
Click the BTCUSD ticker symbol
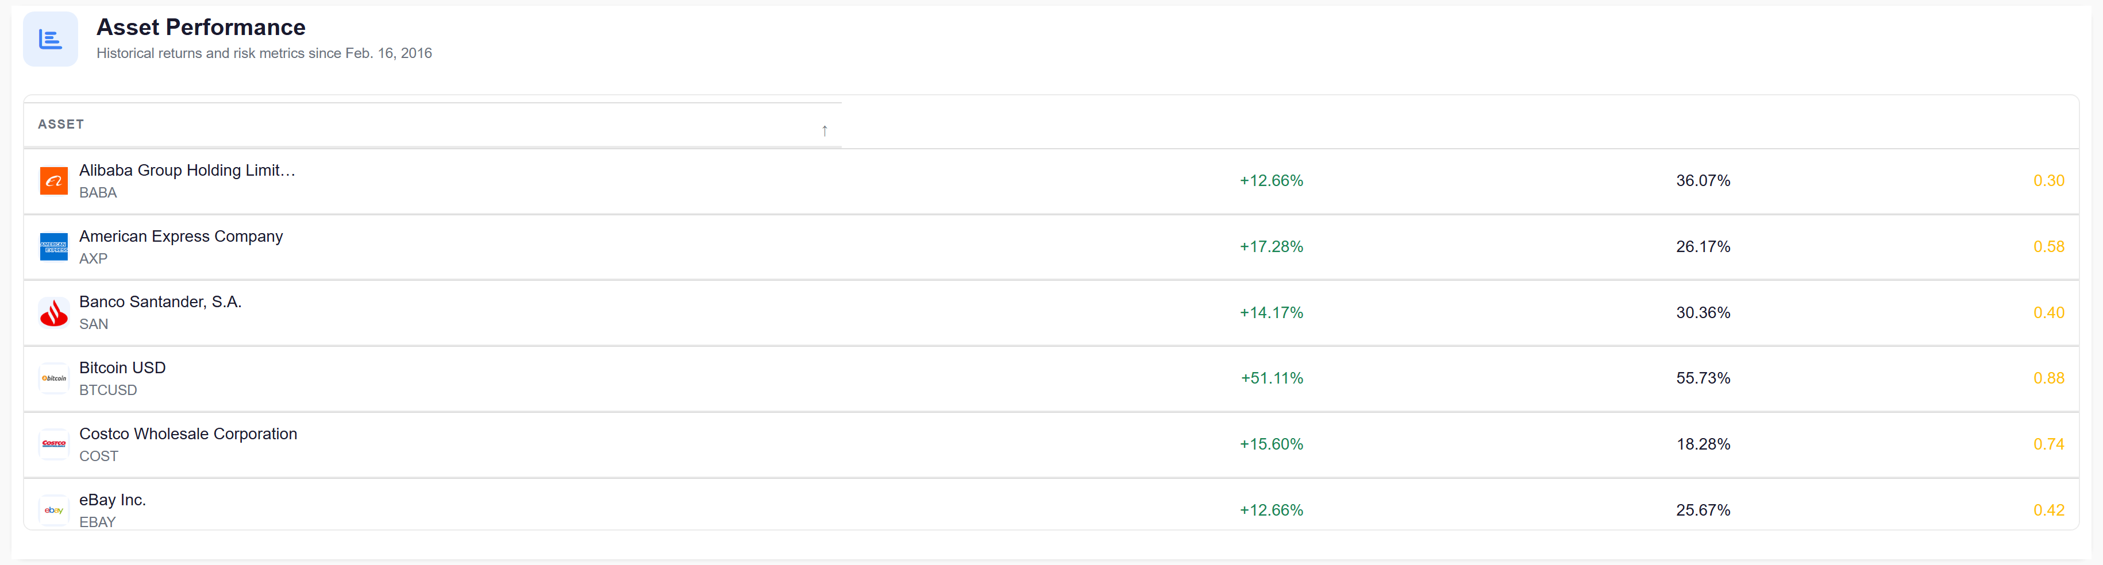click(108, 390)
